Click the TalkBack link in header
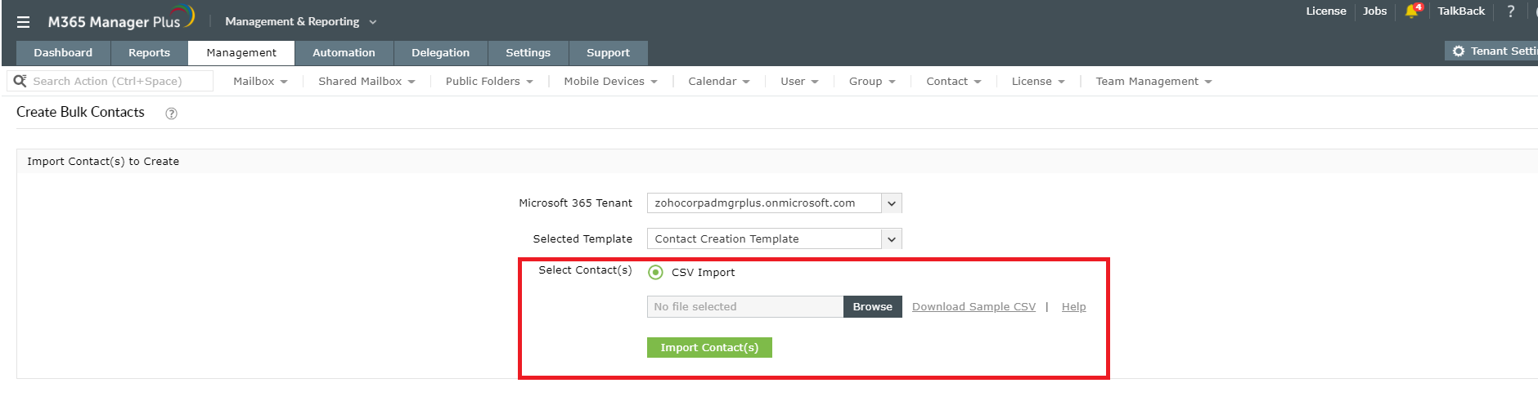 coord(1461,11)
